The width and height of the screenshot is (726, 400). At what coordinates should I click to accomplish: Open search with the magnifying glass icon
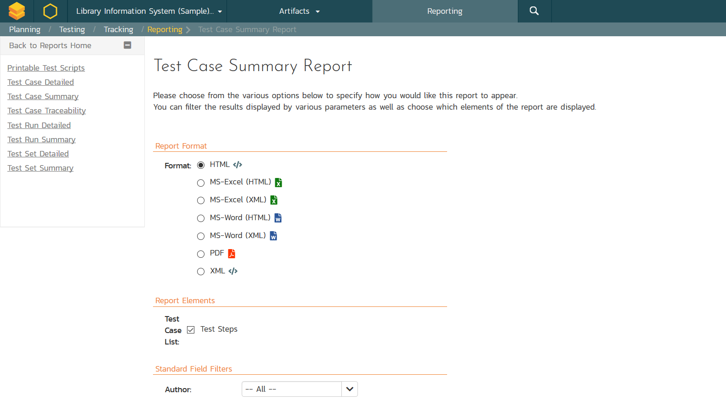(x=534, y=11)
